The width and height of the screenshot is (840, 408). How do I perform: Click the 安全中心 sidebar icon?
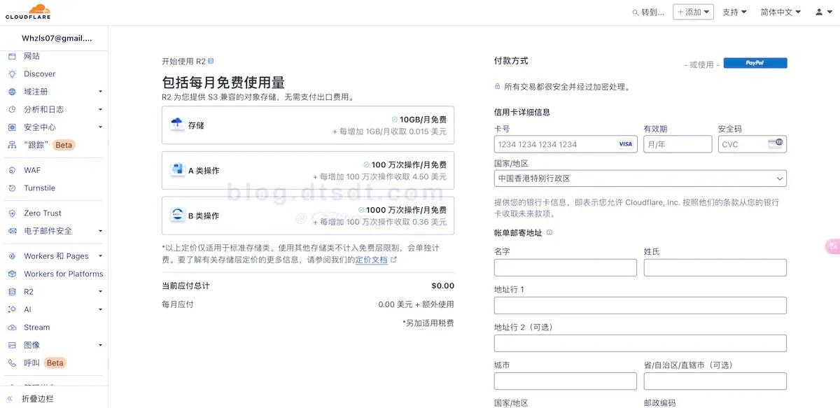tap(12, 127)
